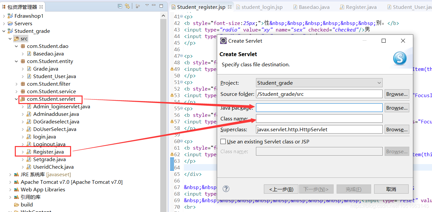
Task: Click Collapse All icon in package explorer
Action: (120, 6)
